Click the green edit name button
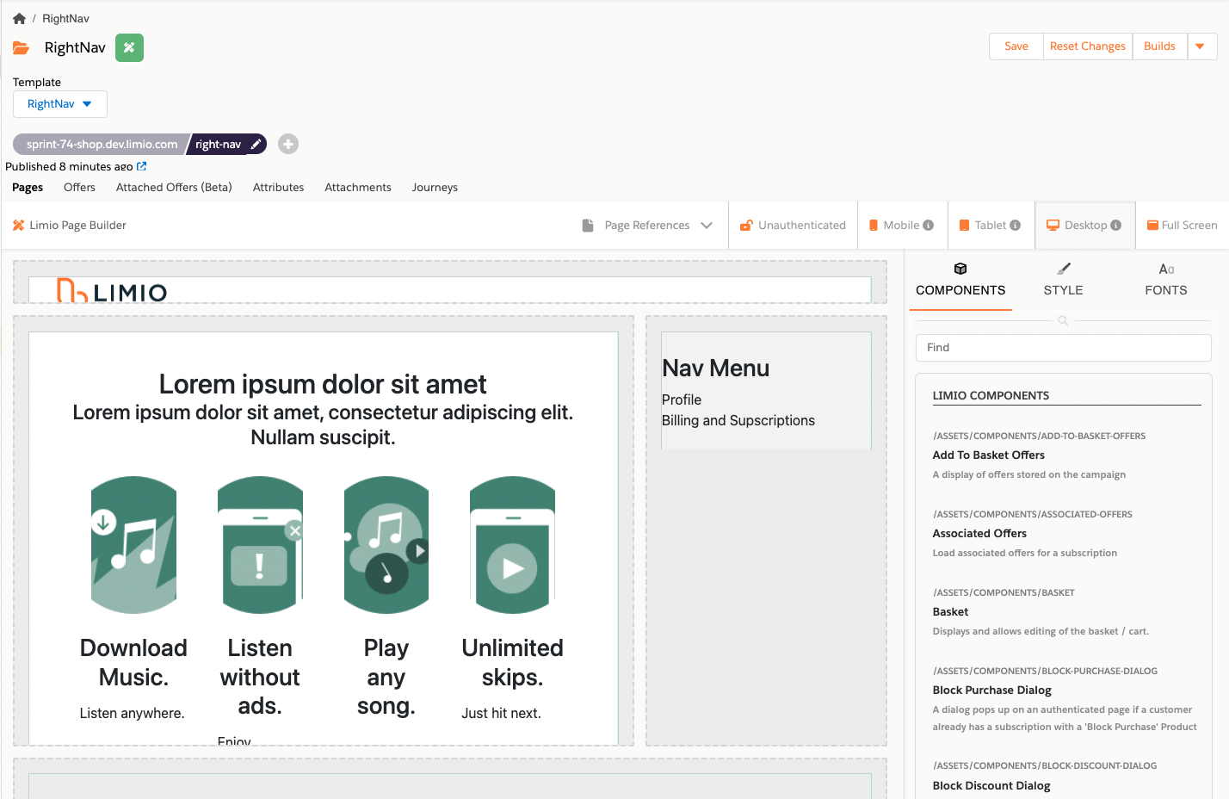The width and height of the screenshot is (1229, 799). [129, 47]
